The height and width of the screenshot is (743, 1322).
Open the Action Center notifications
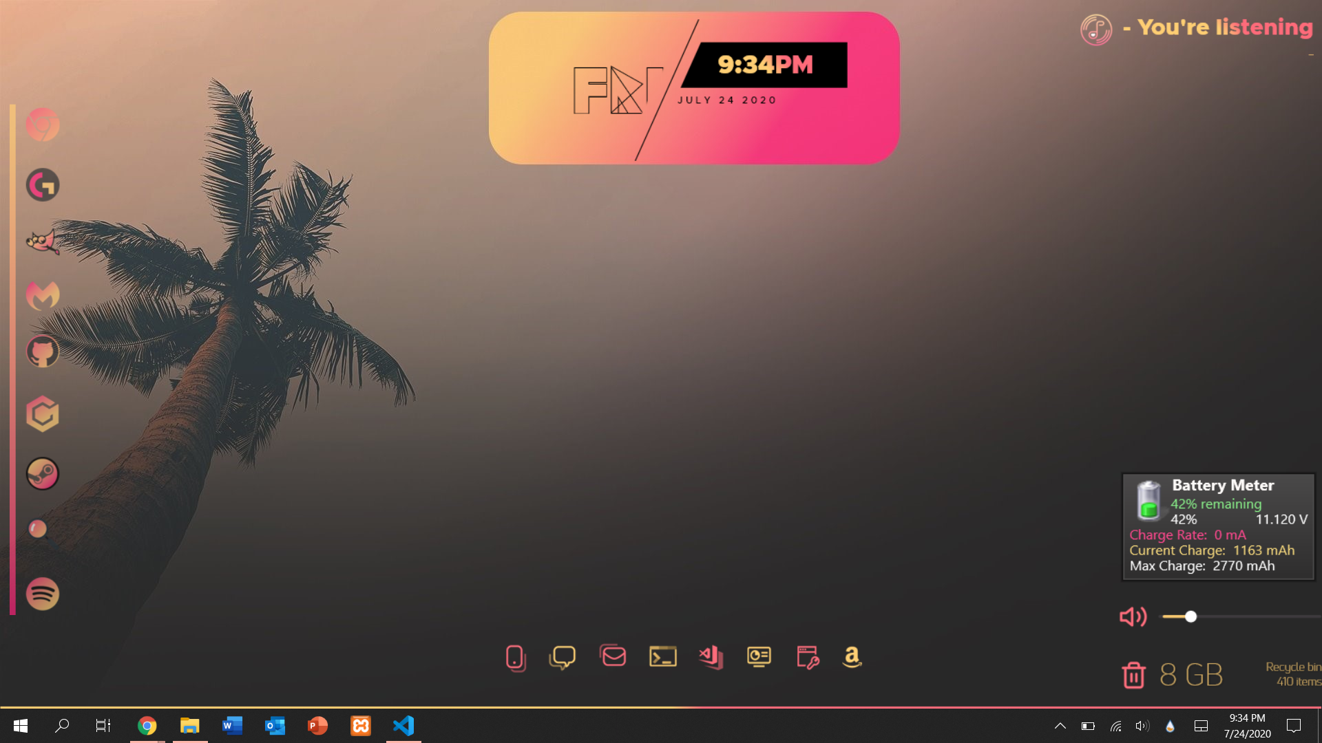1294,726
